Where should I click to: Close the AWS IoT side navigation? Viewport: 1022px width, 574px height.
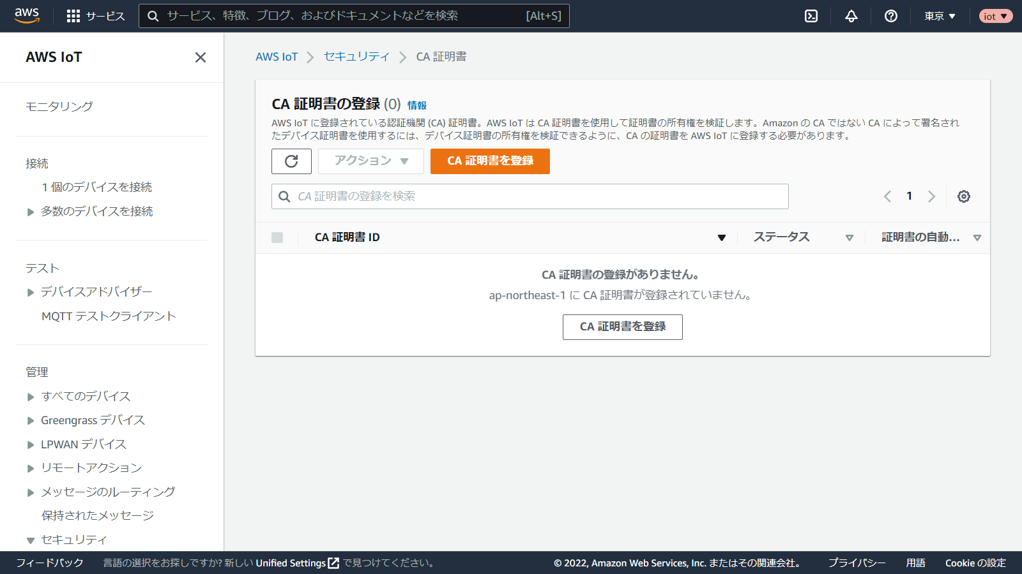tap(201, 57)
